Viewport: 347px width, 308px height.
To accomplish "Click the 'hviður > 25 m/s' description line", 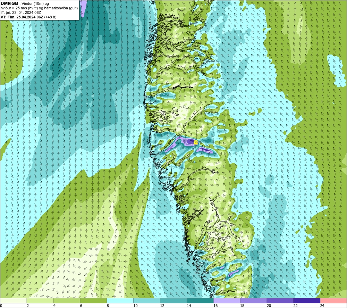I will [39, 8].
